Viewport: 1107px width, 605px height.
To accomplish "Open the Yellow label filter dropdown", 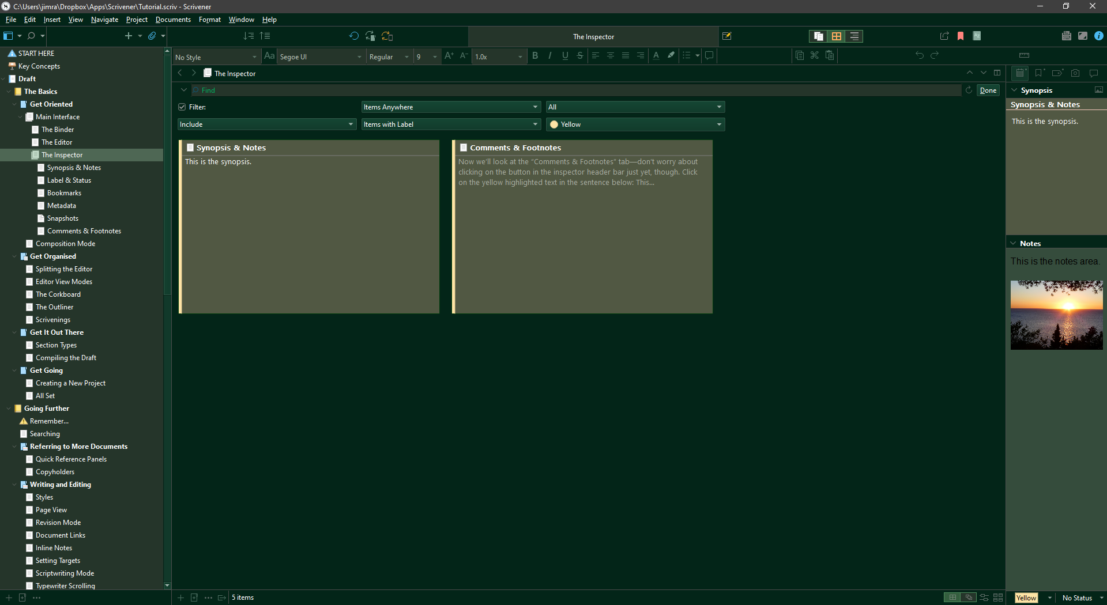I will click(635, 124).
